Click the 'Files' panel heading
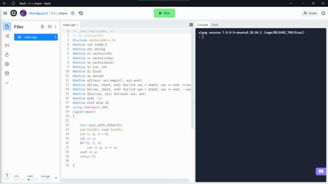 [19, 27]
